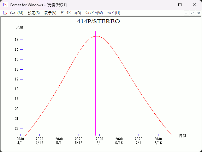This screenshot has height=152, width=202.
Task: Click the magnitude 15 axis label
Action: tap(17, 60)
